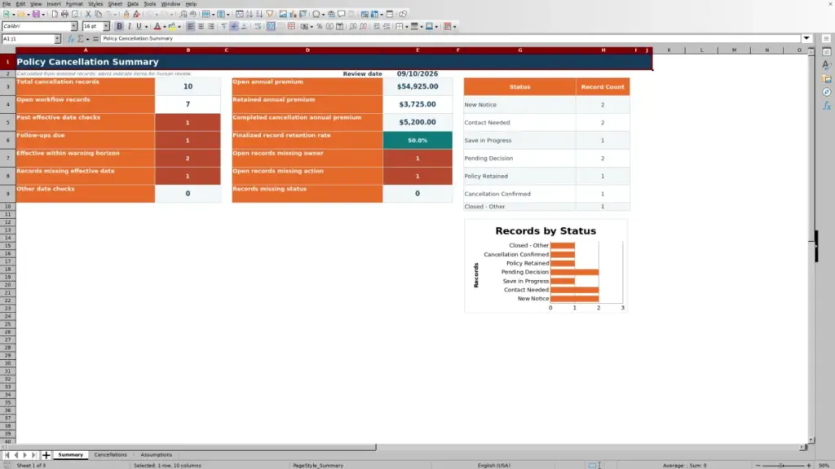The image size is (835, 469).
Task: Adjust the zoom slider in status bar
Action: click(782, 465)
